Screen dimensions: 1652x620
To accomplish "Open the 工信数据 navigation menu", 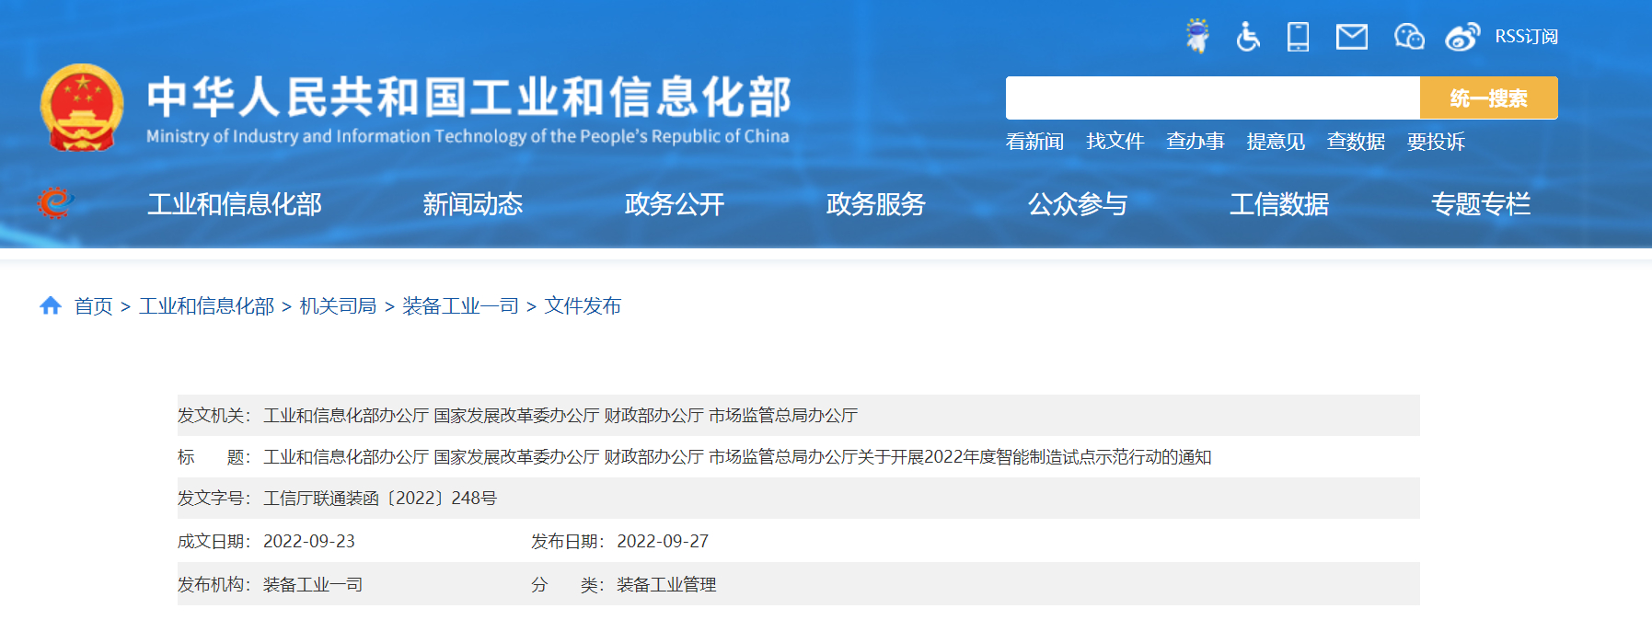I will pos(1279,204).
